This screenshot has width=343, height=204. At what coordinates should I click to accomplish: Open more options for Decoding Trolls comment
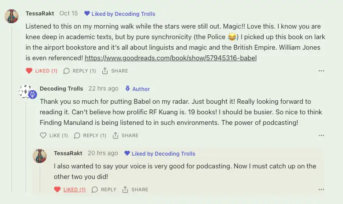point(321,135)
